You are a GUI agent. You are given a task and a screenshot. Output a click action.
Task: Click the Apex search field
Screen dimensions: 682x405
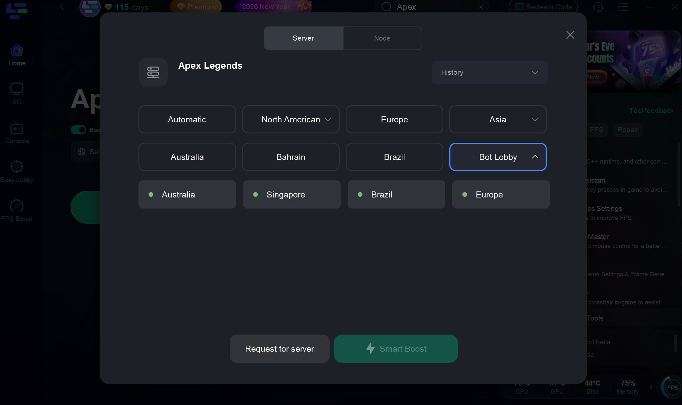tap(433, 7)
